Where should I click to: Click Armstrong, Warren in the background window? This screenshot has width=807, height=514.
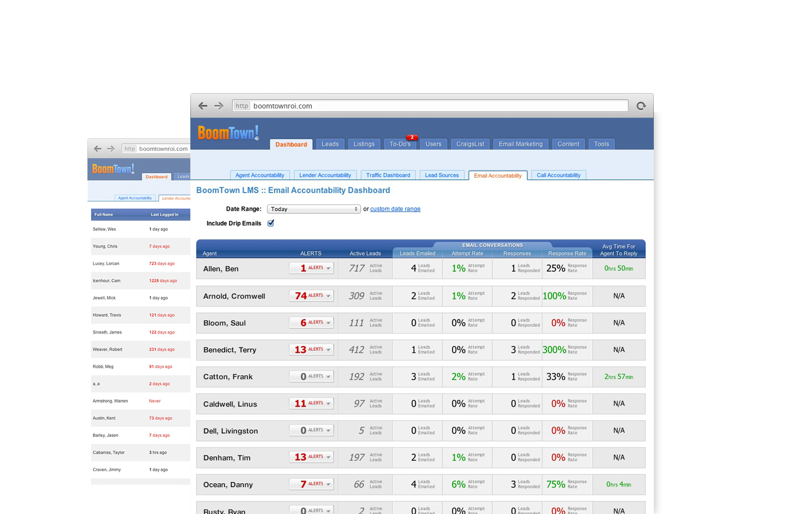coord(110,401)
